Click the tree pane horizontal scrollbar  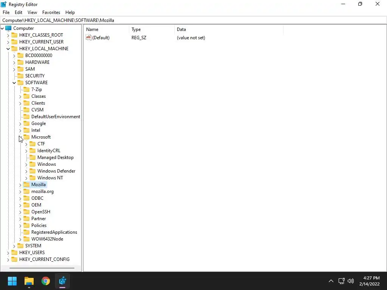(42, 268)
